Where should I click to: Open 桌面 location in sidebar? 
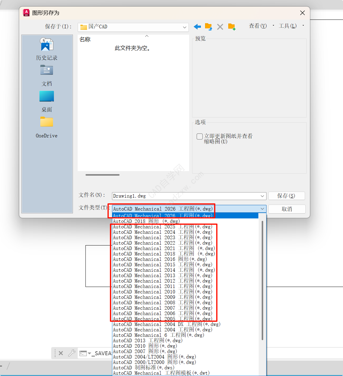pos(47,102)
